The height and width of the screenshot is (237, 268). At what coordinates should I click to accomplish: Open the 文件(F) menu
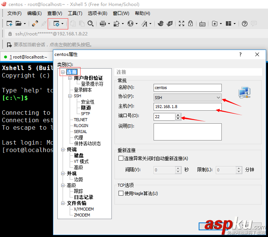(x=15, y=13)
